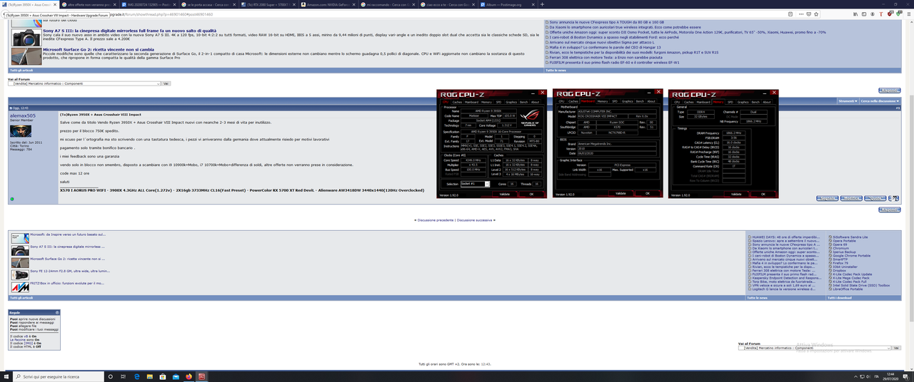Click 'Tutte le news' under top news list
The height and width of the screenshot is (382, 914).
click(555, 70)
